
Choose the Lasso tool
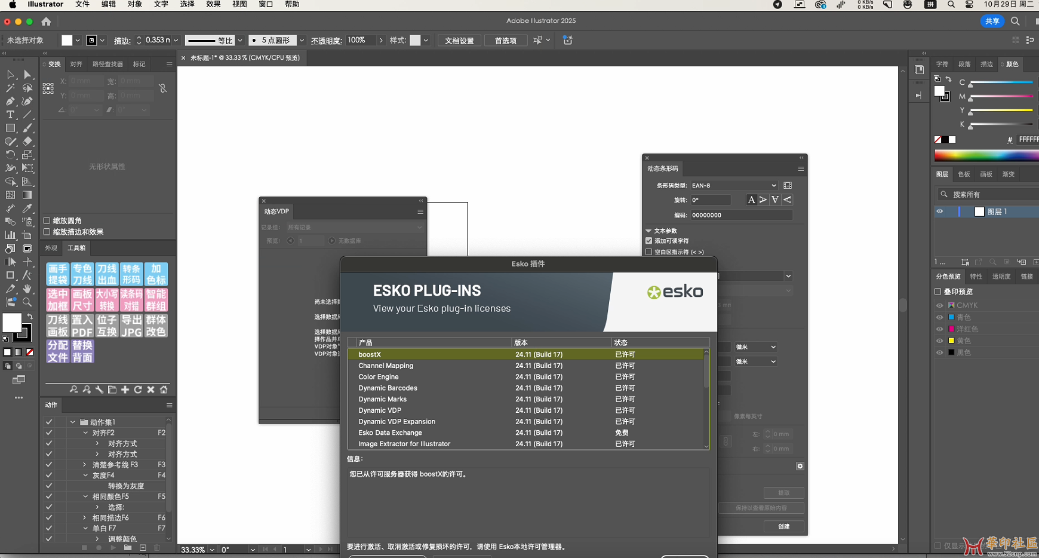tap(27, 88)
